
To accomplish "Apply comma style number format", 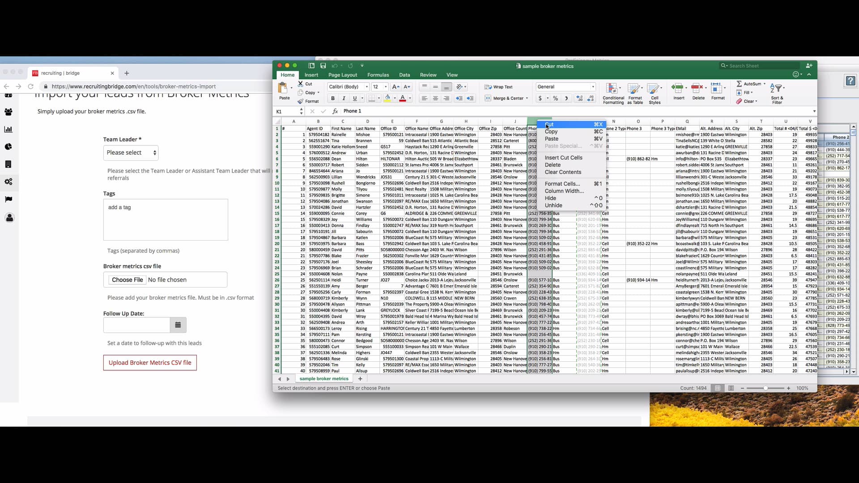I will click(x=566, y=98).
